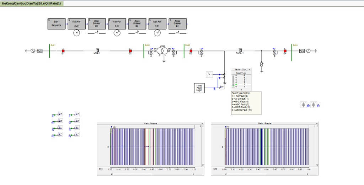
Task: Click the right graph title bar Main : Graphs
Action: (x=264, y=123)
